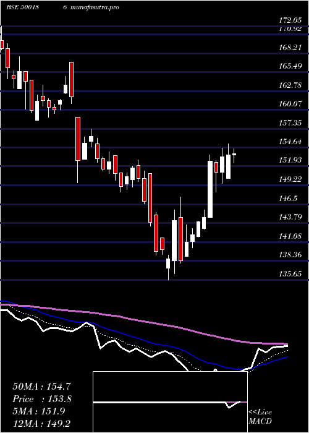Click the 149.22 price level label
The width and height of the screenshot is (309, 433).
[x=289, y=179]
